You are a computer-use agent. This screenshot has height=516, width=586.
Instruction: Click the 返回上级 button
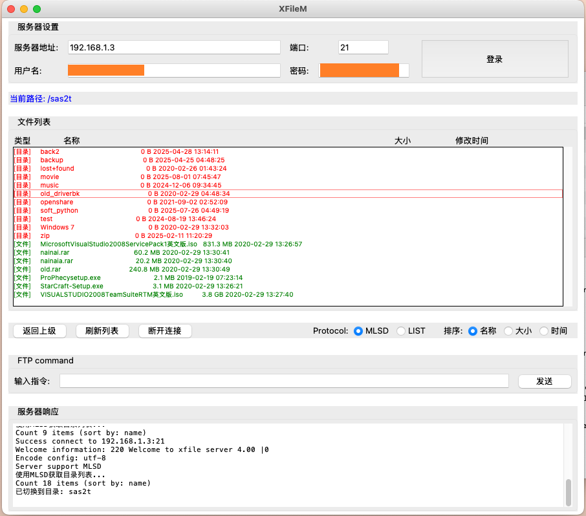(x=39, y=331)
